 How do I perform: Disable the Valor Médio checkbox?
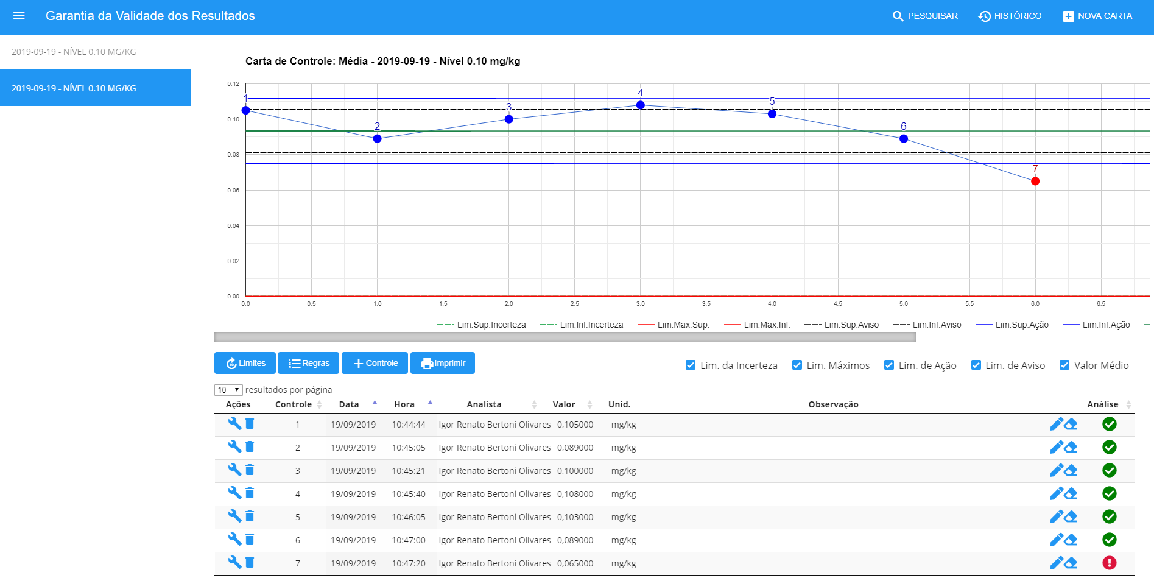(x=1064, y=365)
